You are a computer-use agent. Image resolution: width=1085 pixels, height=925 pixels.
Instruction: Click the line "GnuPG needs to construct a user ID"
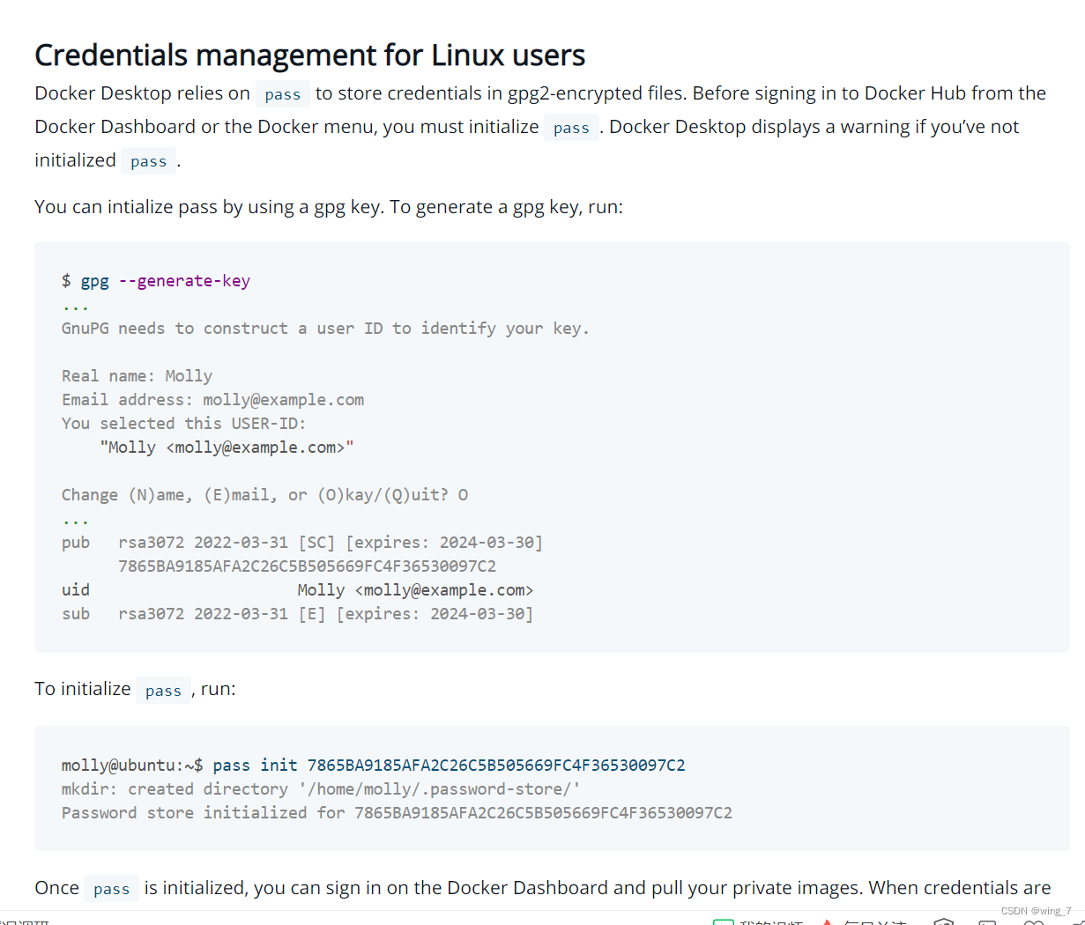click(x=325, y=329)
